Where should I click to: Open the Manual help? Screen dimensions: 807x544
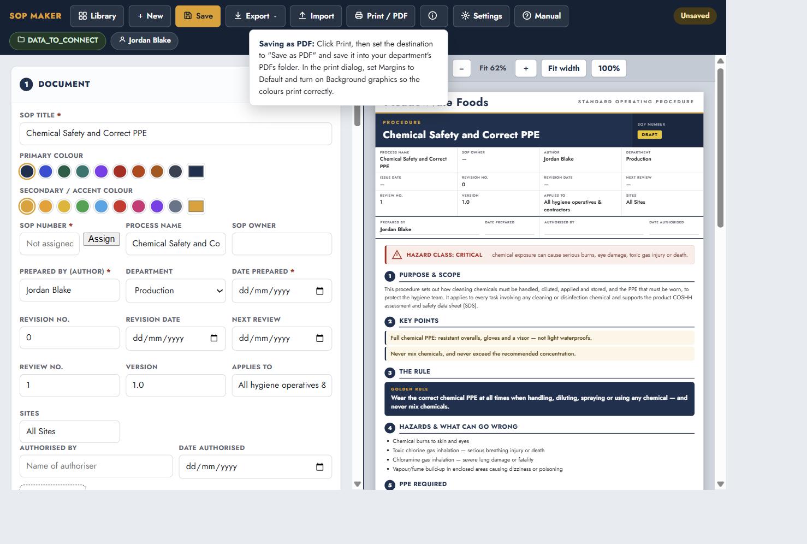542,16
